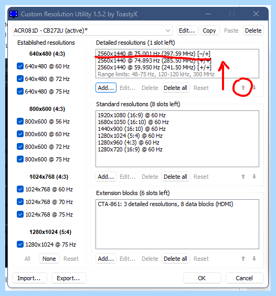Click None under established resolutions
This screenshot has width=276, height=296.
click(49, 259)
